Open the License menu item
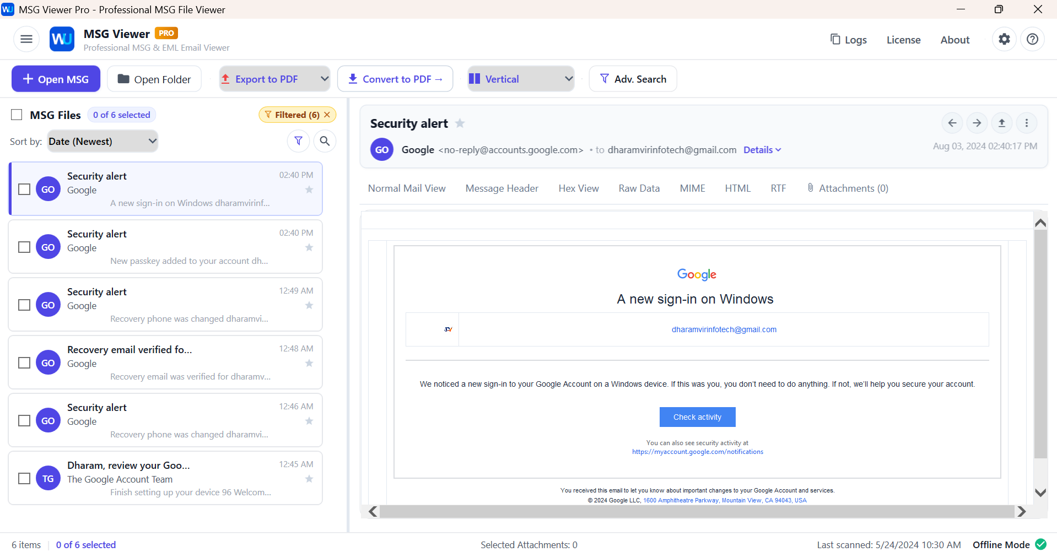This screenshot has width=1057, height=552. [x=903, y=40]
